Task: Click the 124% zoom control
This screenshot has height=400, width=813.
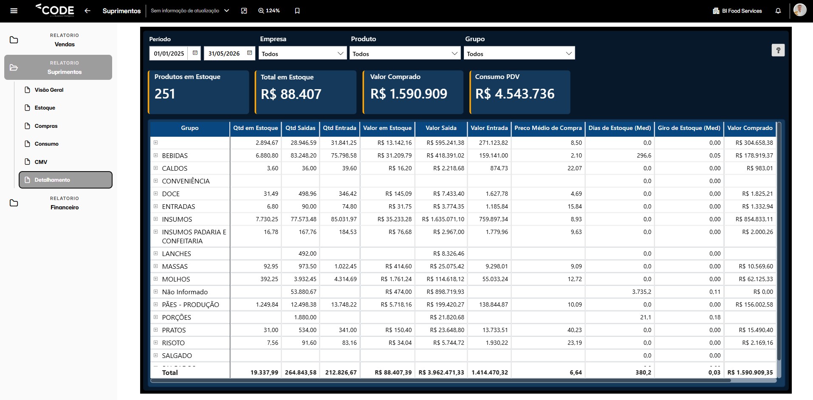Action: [269, 11]
